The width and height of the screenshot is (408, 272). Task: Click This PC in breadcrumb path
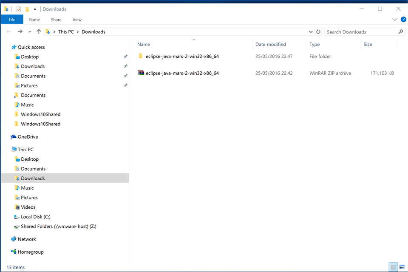tap(65, 32)
